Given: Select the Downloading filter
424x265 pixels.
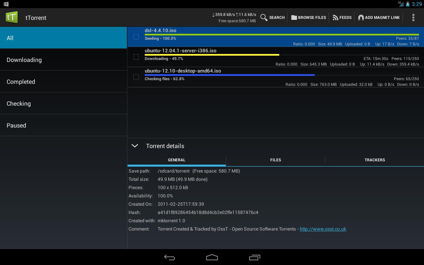Looking at the screenshot, I should click(24, 60).
